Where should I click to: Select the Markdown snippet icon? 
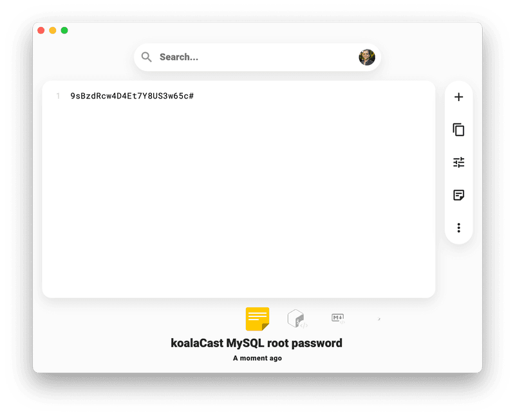tap(338, 318)
